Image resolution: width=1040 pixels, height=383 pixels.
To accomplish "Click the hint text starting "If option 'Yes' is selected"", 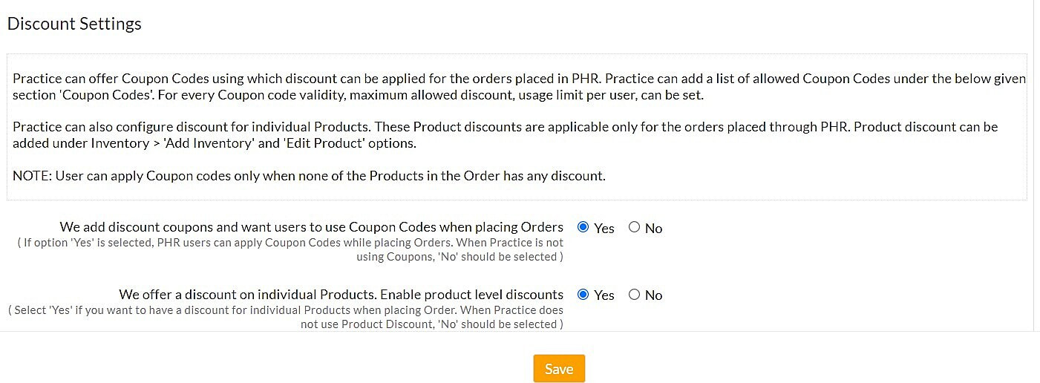I will [291, 249].
